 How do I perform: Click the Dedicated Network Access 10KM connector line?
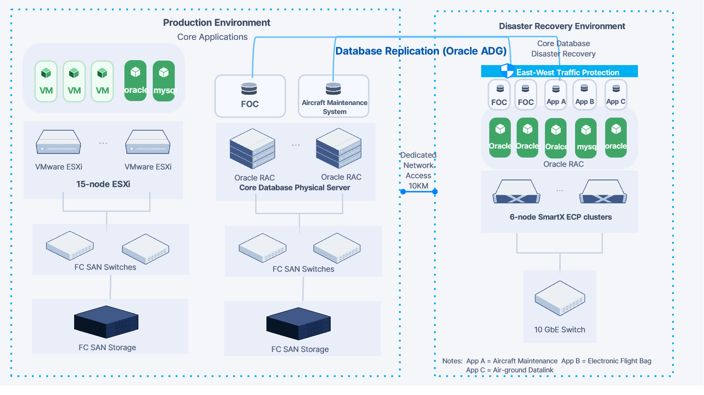tap(419, 192)
